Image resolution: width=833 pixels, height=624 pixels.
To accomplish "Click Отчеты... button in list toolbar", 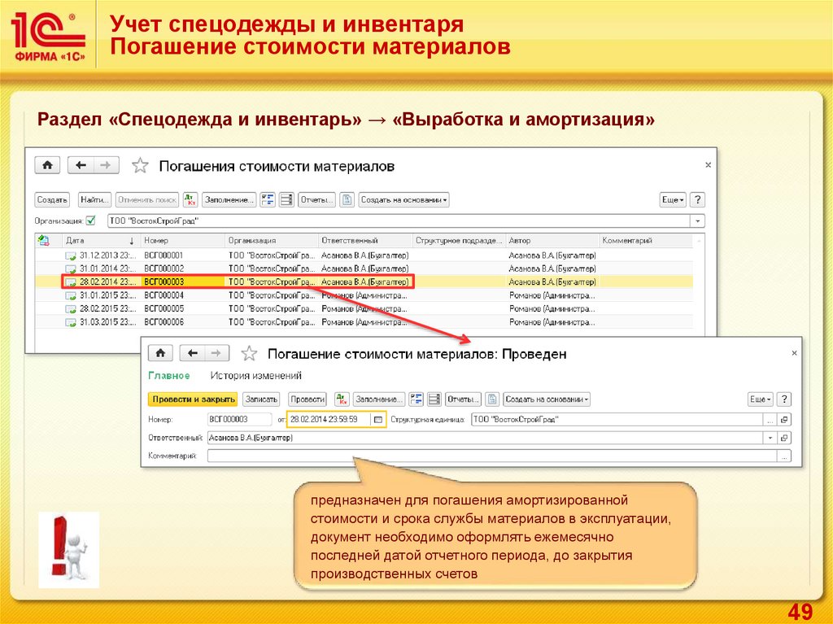I will 316,200.
